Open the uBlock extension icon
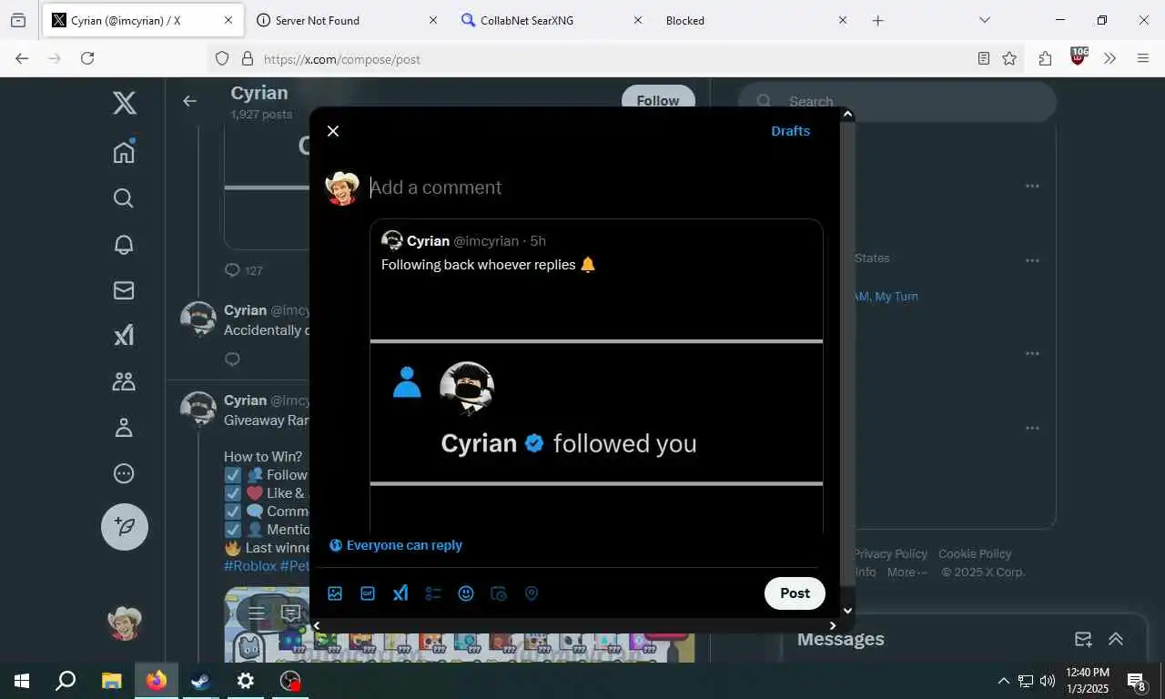This screenshot has height=699, width=1165. pyautogui.click(x=1079, y=57)
